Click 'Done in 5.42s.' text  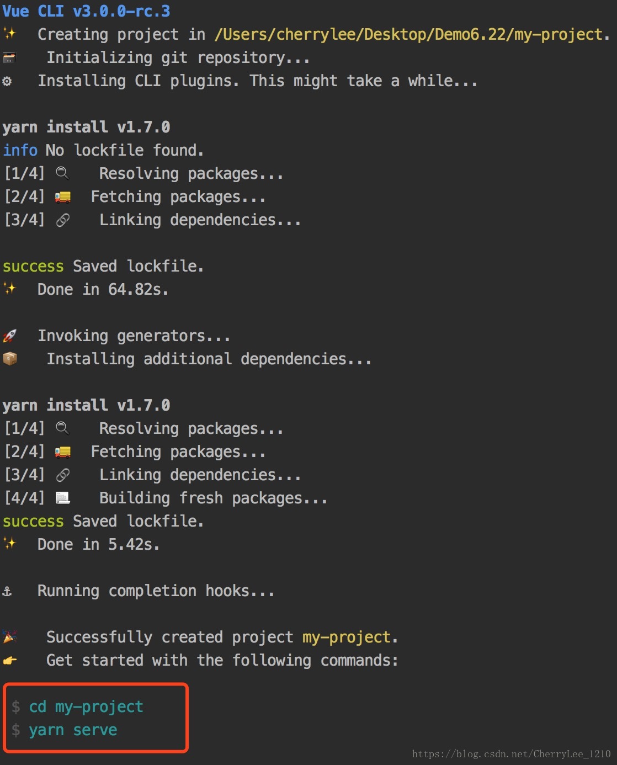coord(99,545)
